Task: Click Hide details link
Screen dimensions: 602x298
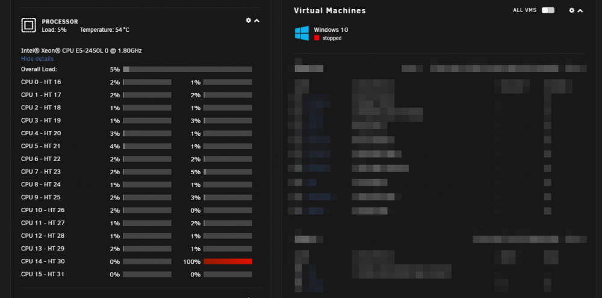Action: point(37,59)
